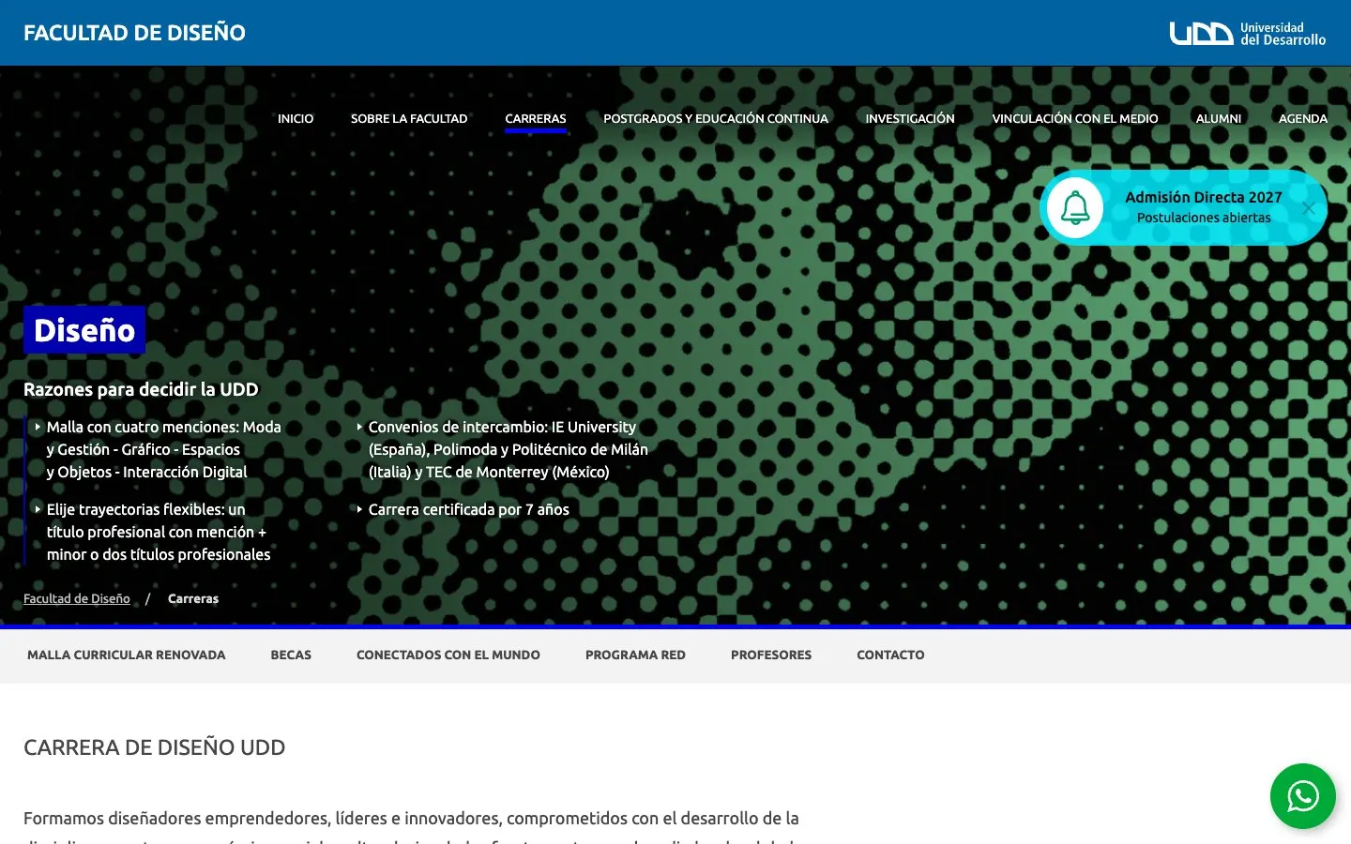The width and height of the screenshot is (1351, 844).
Task: Open the AGENDA menu item
Action: 1303,118
